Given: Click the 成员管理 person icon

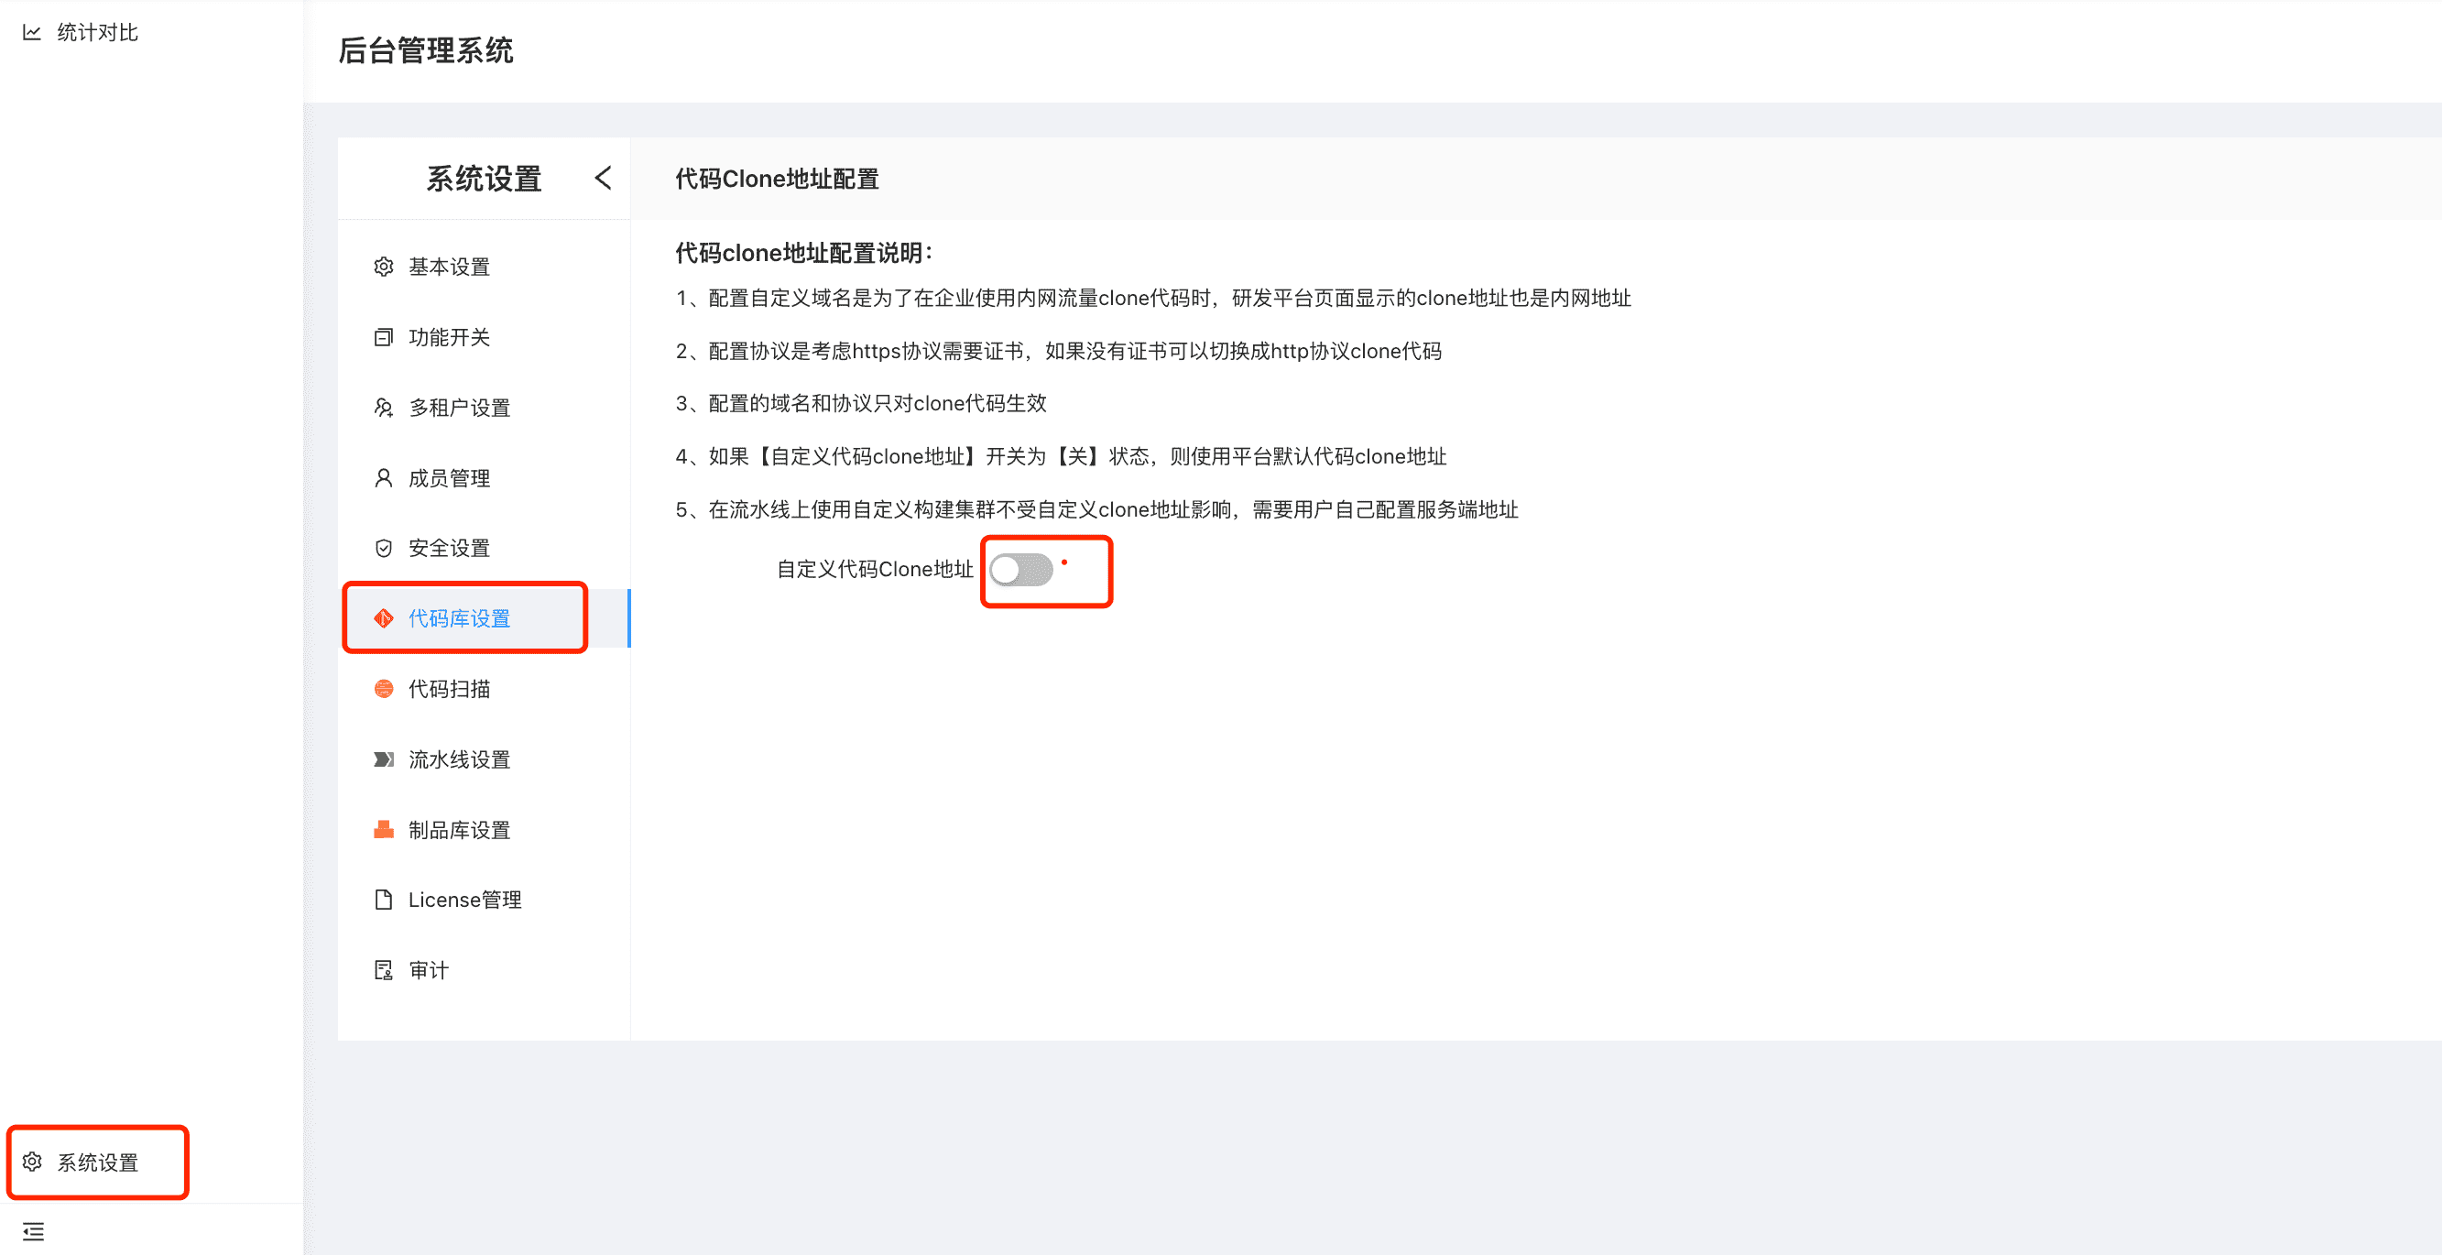Looking at the screenshot, I should (383, 478).
